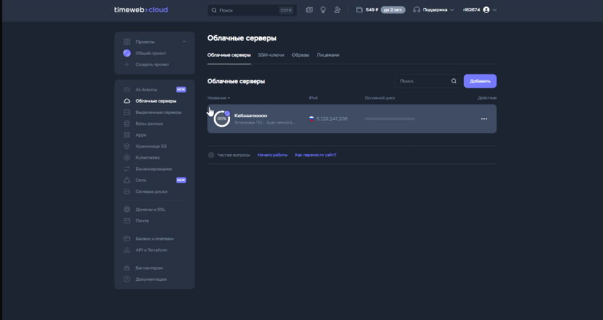Click the add user icon in header

(337, 10)
